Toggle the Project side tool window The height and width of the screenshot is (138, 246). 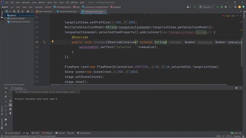[x=2, y=15]
